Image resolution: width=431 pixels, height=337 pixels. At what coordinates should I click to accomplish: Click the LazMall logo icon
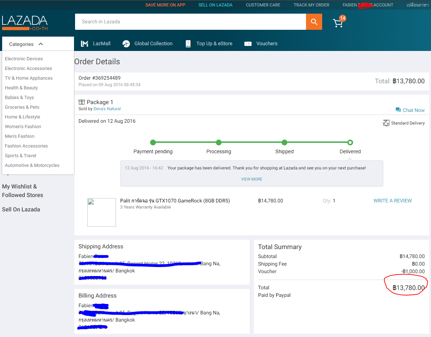[x=85, y=44]
